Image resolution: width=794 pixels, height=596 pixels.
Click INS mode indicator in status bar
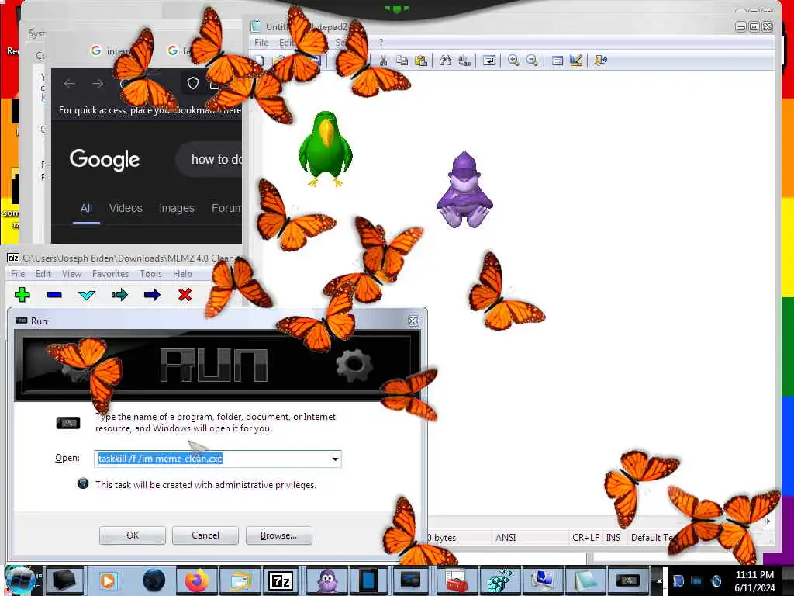[613, 537]
